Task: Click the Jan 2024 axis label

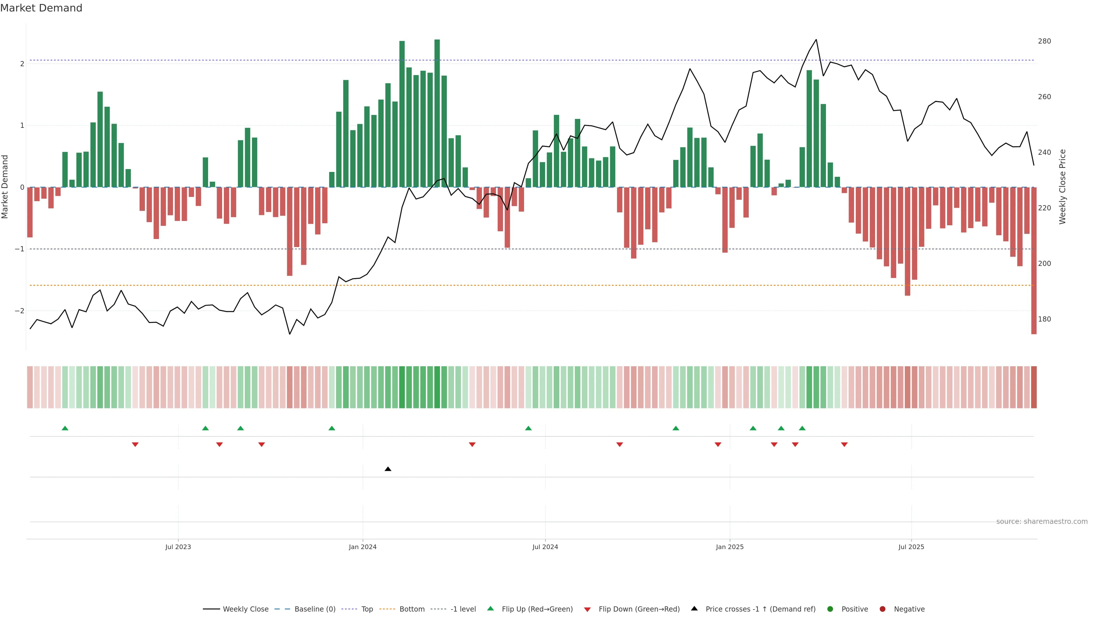Action: tap(362, 547)
